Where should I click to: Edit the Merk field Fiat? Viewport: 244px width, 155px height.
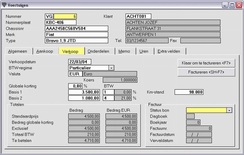77,35
